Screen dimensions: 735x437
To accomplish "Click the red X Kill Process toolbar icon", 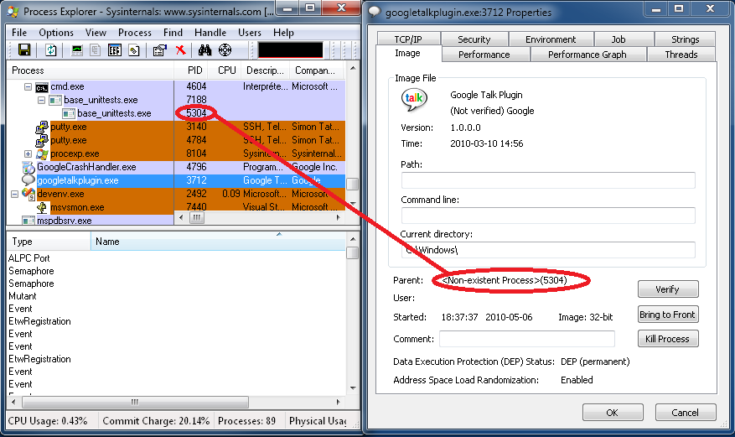I will point(180,49).
